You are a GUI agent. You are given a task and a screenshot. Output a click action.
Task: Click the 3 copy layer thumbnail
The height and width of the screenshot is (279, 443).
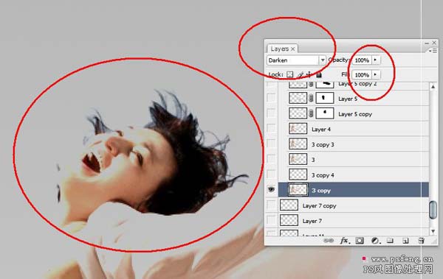[298, 189]
